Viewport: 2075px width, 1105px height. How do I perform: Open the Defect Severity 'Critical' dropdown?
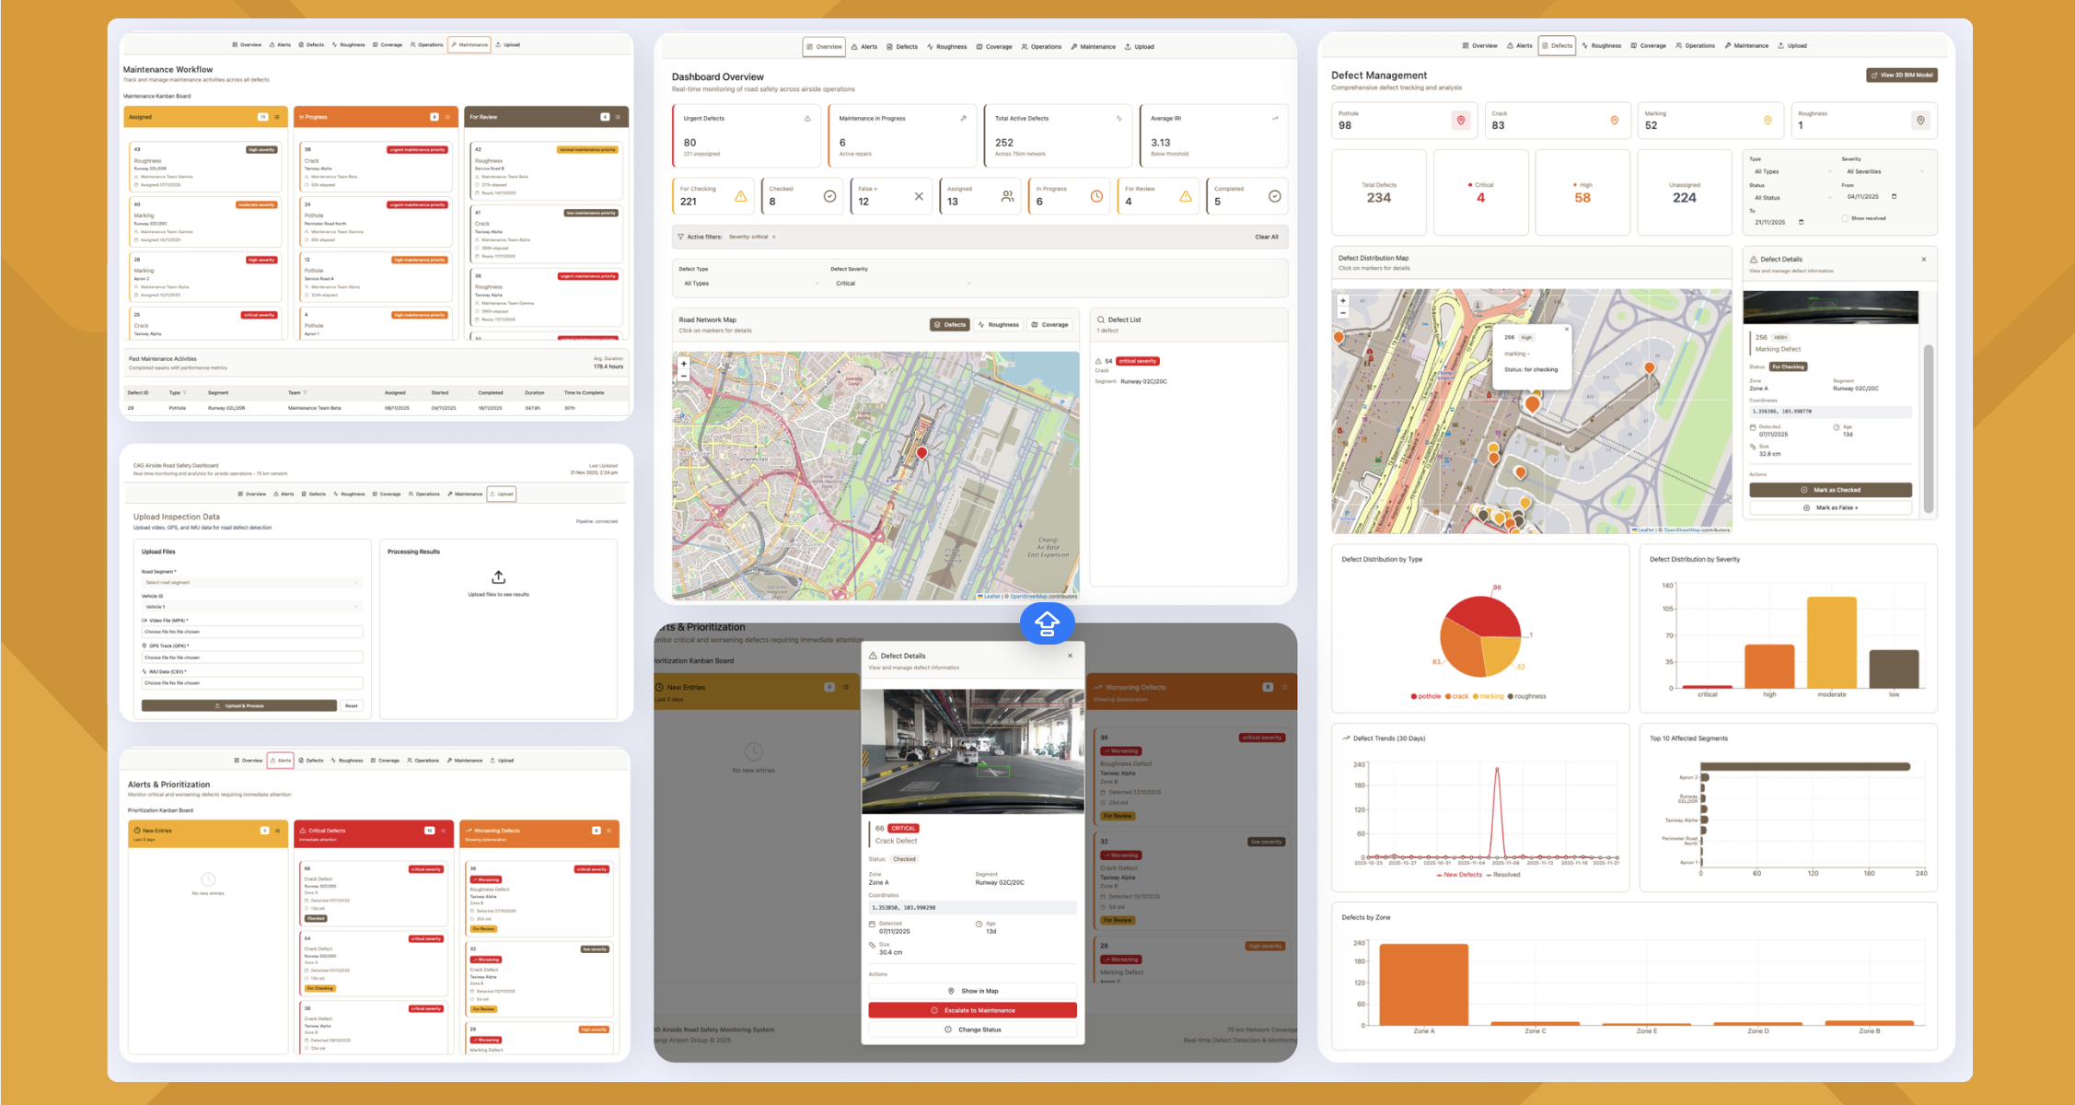(901, 284)
